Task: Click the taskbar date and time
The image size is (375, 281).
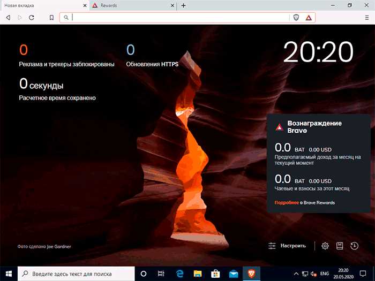Action: tap(343, 274)
